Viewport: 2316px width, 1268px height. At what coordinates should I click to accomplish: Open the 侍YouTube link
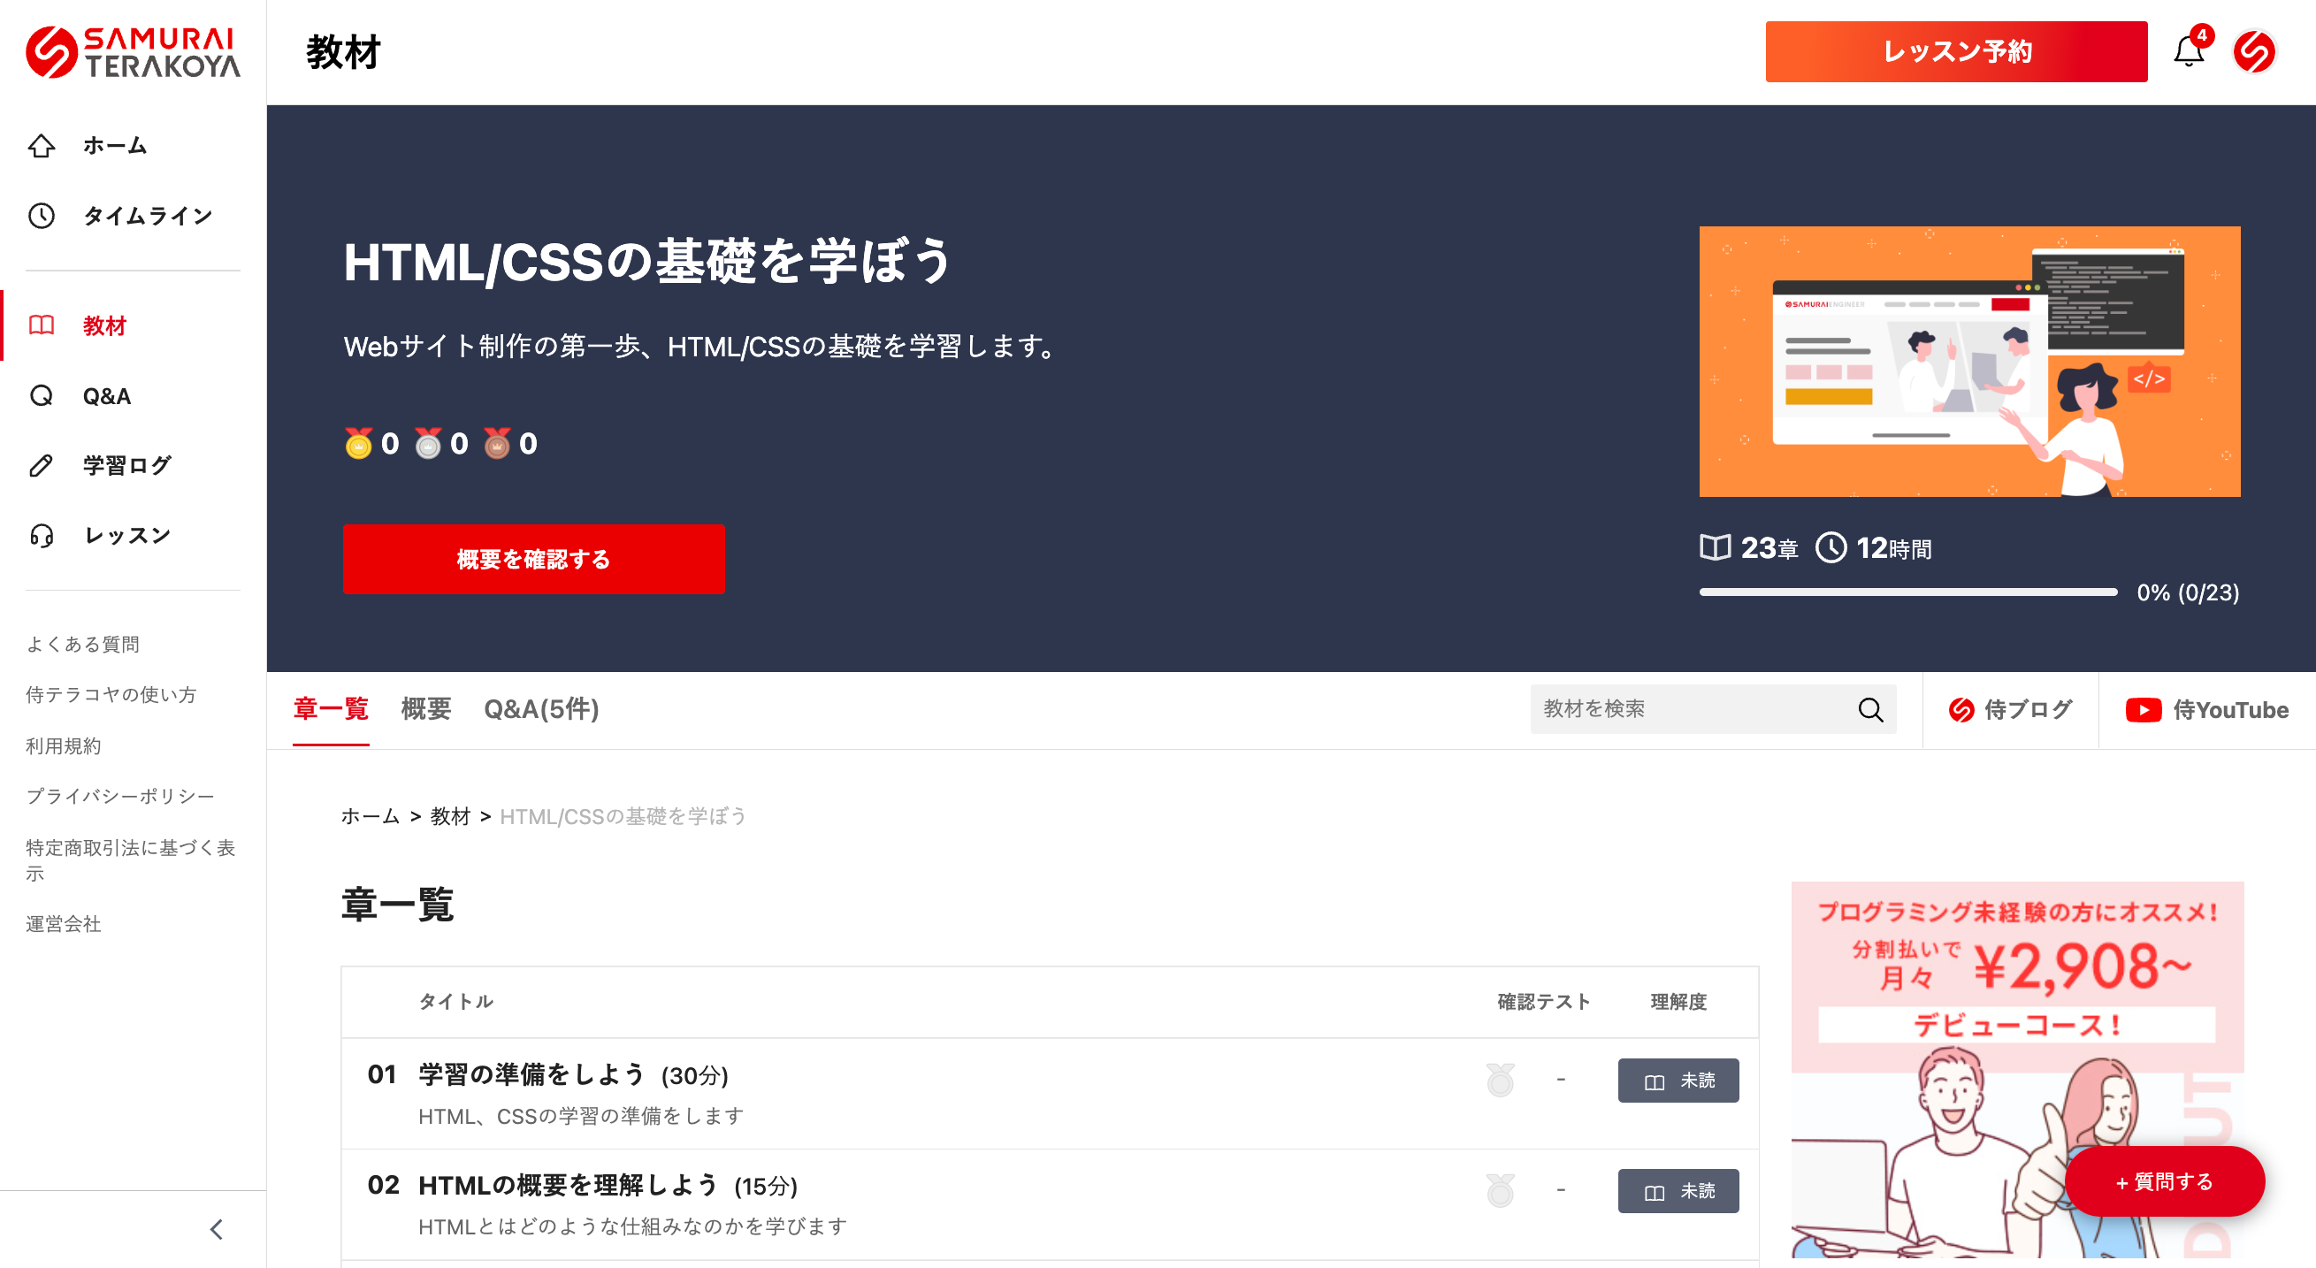[2207, 709]
